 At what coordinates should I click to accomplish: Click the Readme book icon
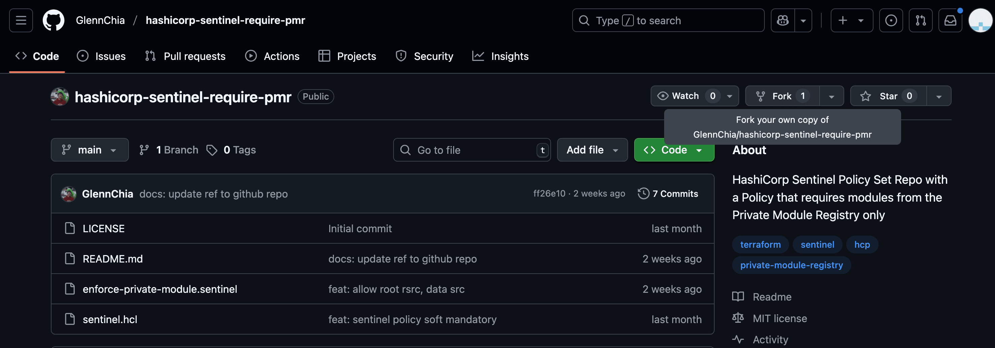738,297
